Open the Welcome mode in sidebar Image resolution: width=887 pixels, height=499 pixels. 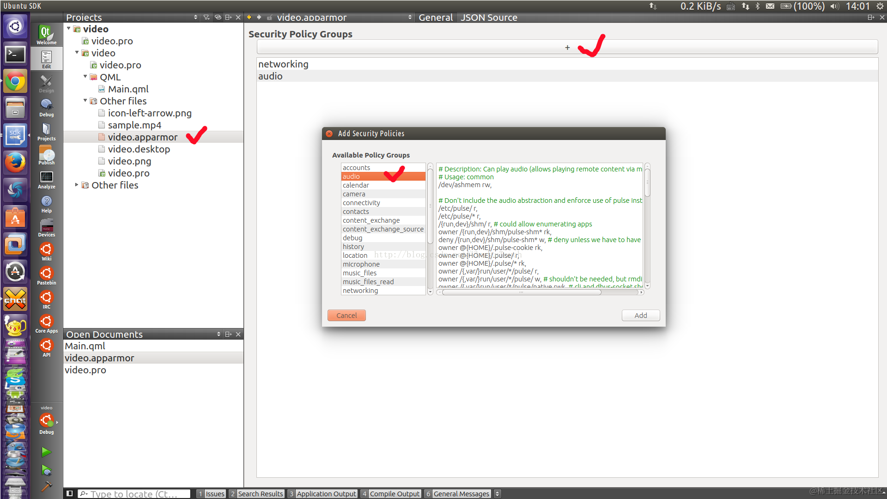46,35
